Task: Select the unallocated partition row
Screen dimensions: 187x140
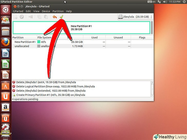Action: [x=82, y=46]
